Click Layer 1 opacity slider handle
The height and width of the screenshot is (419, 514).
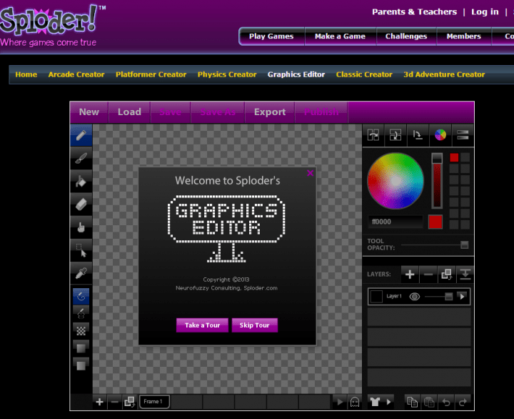click(448, 297)
